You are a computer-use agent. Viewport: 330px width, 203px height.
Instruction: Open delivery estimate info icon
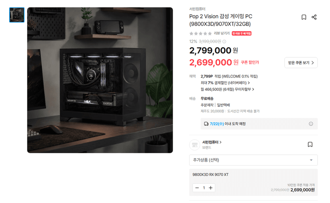(311, 124)
